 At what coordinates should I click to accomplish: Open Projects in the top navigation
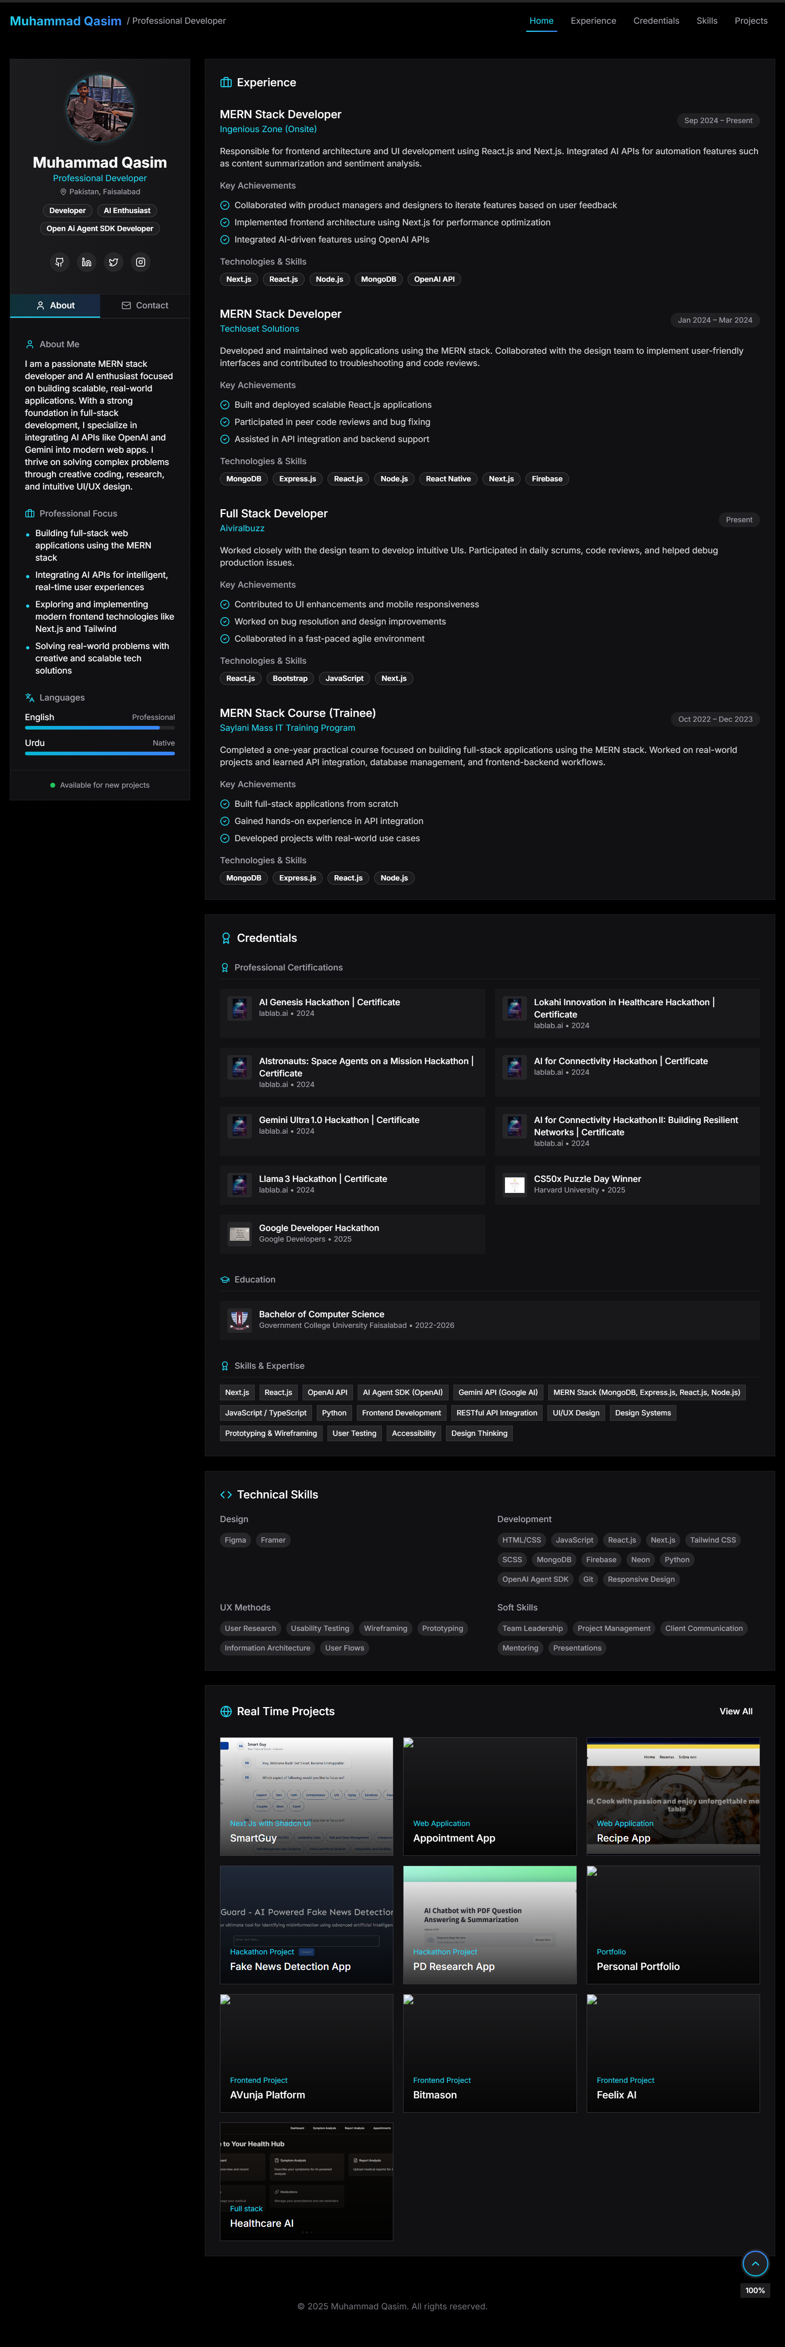coord(751,21)
